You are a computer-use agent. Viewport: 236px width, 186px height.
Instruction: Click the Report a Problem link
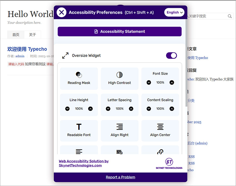point(120,177)
